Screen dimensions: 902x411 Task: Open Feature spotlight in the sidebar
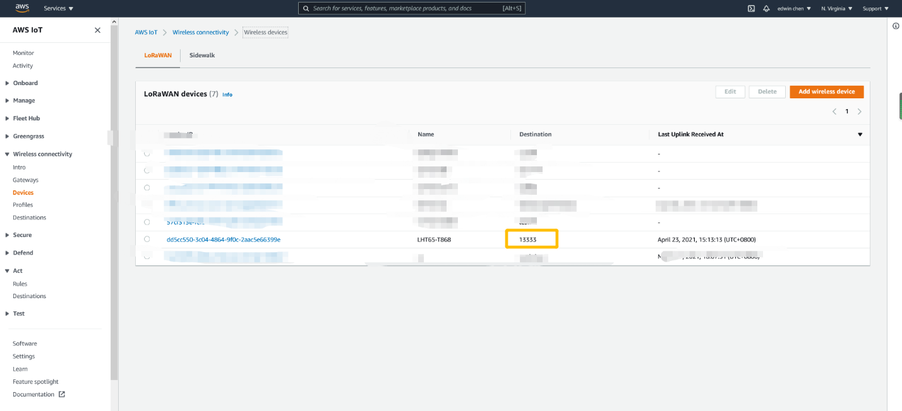[x=35, y=381]
